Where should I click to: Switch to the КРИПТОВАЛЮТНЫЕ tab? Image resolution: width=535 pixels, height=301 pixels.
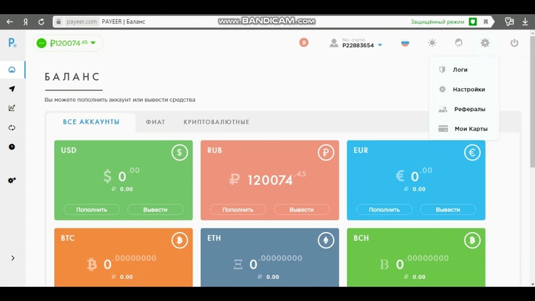click(x=216, y=122)
